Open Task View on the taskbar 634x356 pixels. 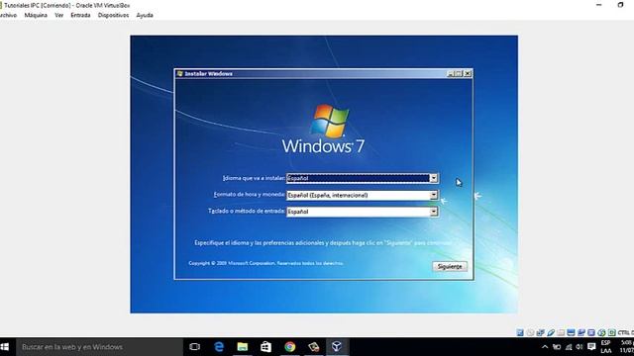[x=194, y=347]
